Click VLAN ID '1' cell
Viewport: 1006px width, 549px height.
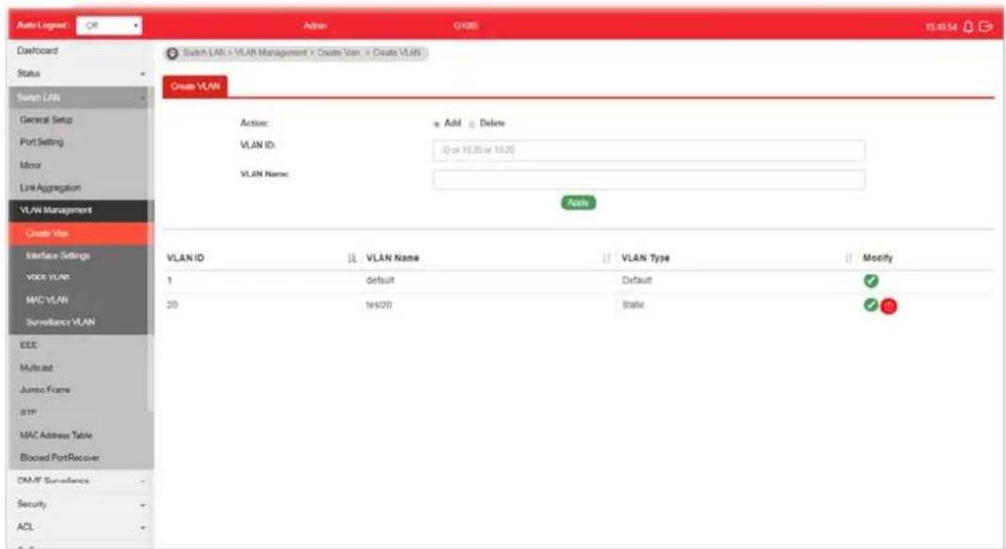pyautogui.click(x=169, y=281)
